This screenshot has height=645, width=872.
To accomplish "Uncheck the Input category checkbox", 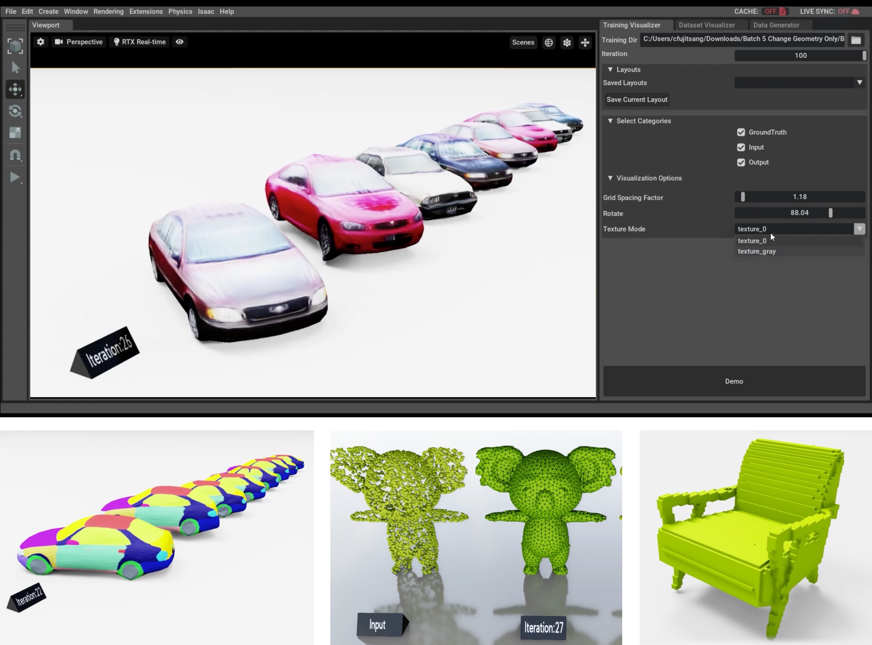I will point(741,147).
